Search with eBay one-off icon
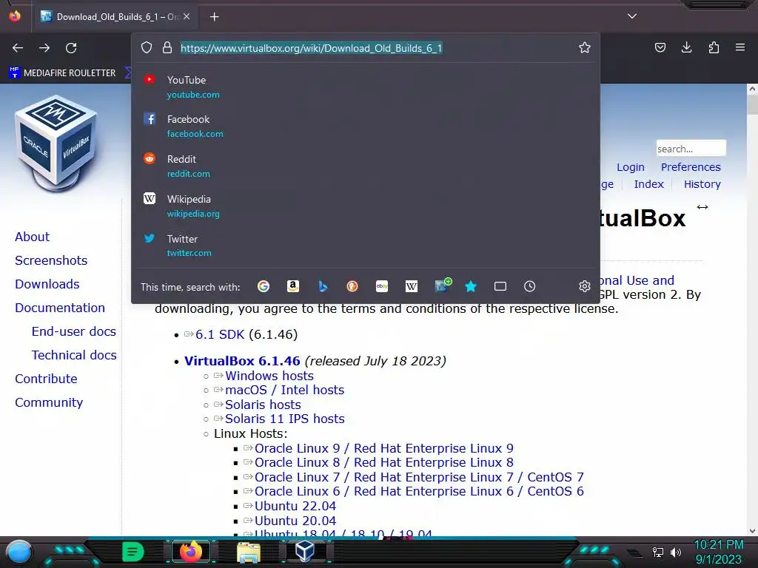This screenshot has width=758, height=568. coord(382,286)
